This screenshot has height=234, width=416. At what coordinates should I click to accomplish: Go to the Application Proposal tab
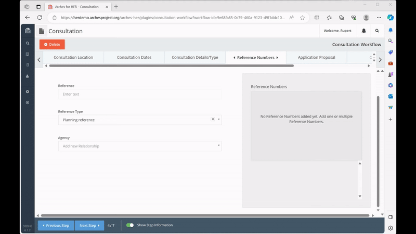[x=316, y=57]
